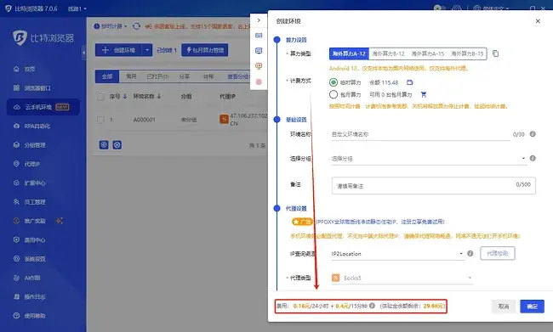This screenshot has height=332, width=553.
Task: Click the first icon in the floating side toolbar
Action: [x=259, y=35]
